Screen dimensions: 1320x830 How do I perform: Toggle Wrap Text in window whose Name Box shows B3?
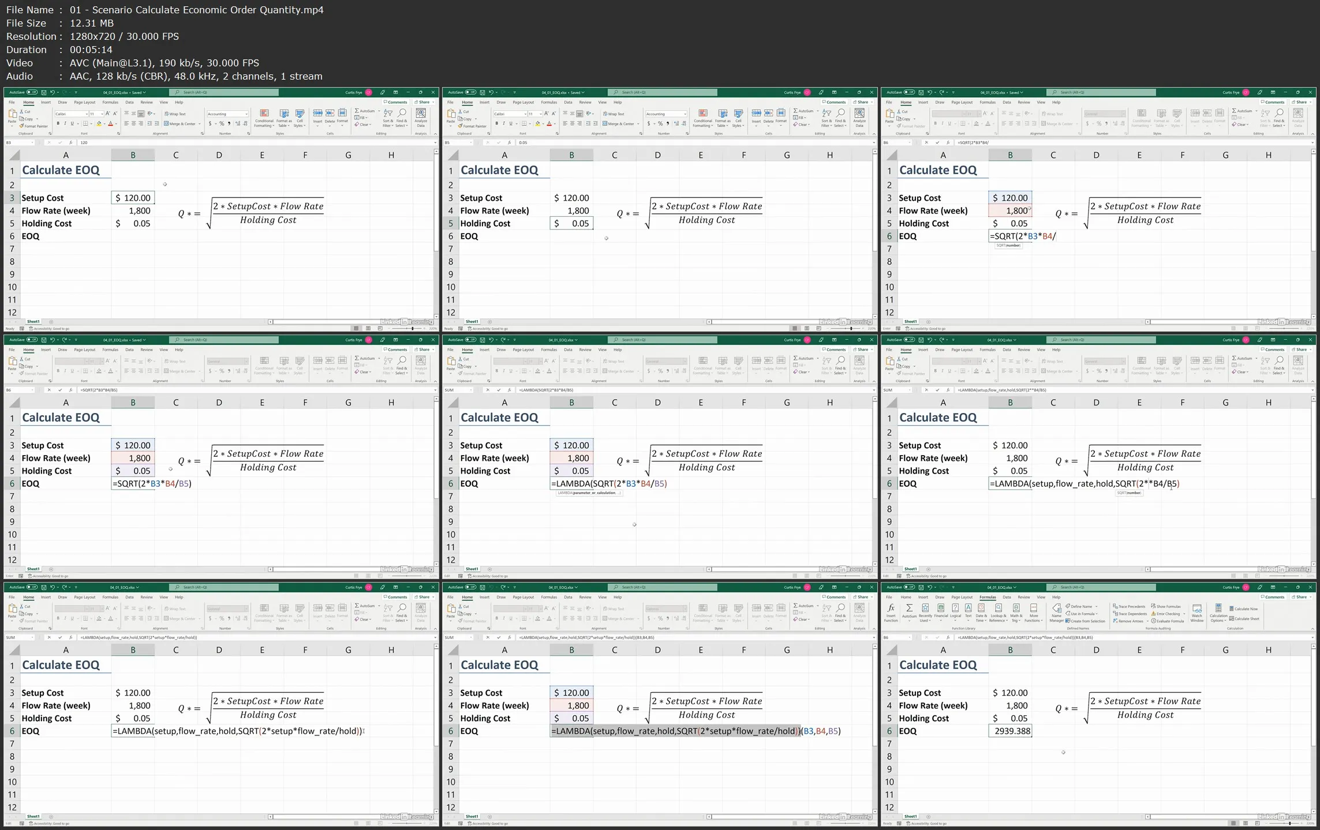(175, 114)
